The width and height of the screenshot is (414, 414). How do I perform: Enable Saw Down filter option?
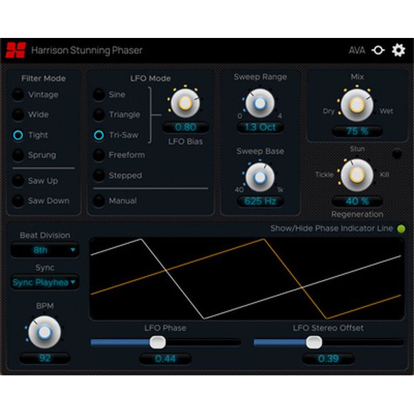(x=18, y=201)
